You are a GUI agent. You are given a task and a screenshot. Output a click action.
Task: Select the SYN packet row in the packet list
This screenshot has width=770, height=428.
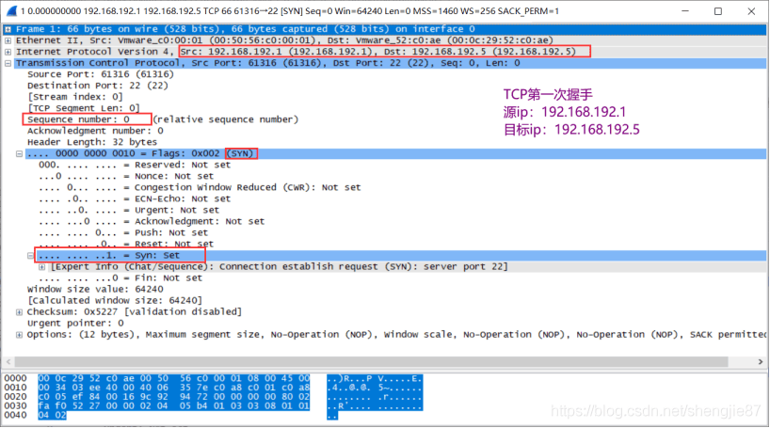[x=282, y=9]
